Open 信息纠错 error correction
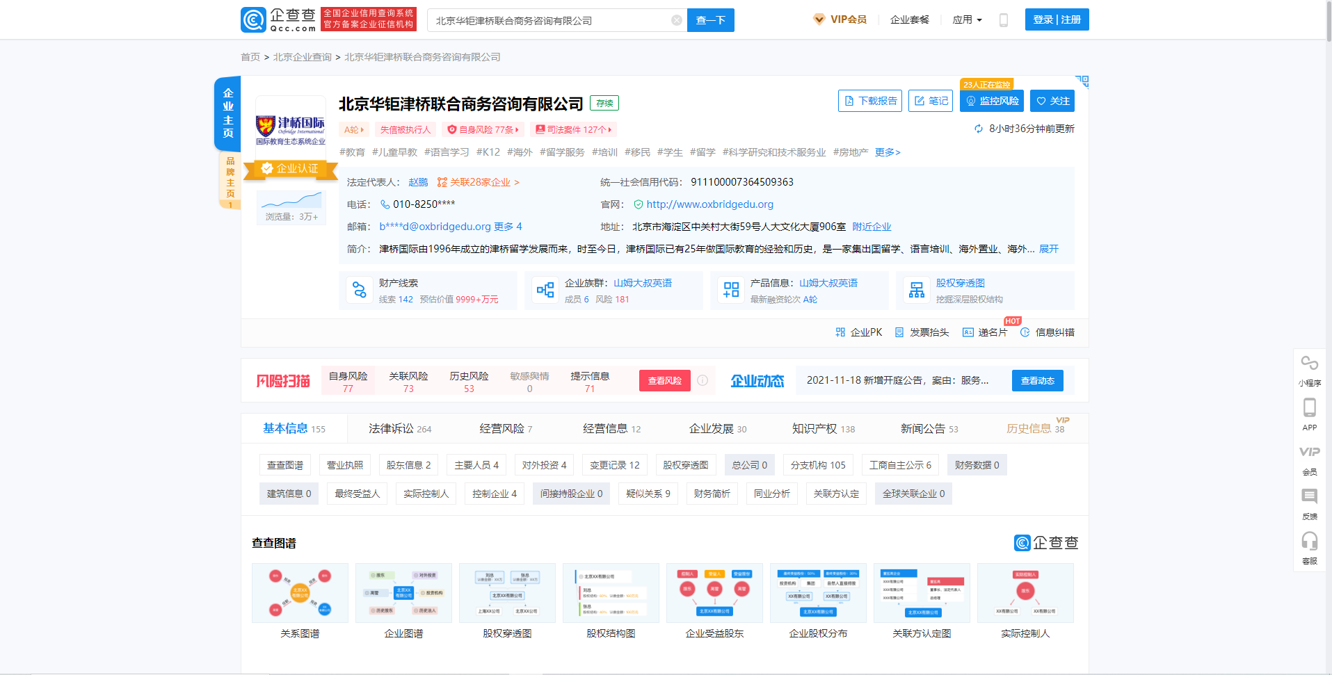This screenshot has width=1332, height=675. (1048, 332)
